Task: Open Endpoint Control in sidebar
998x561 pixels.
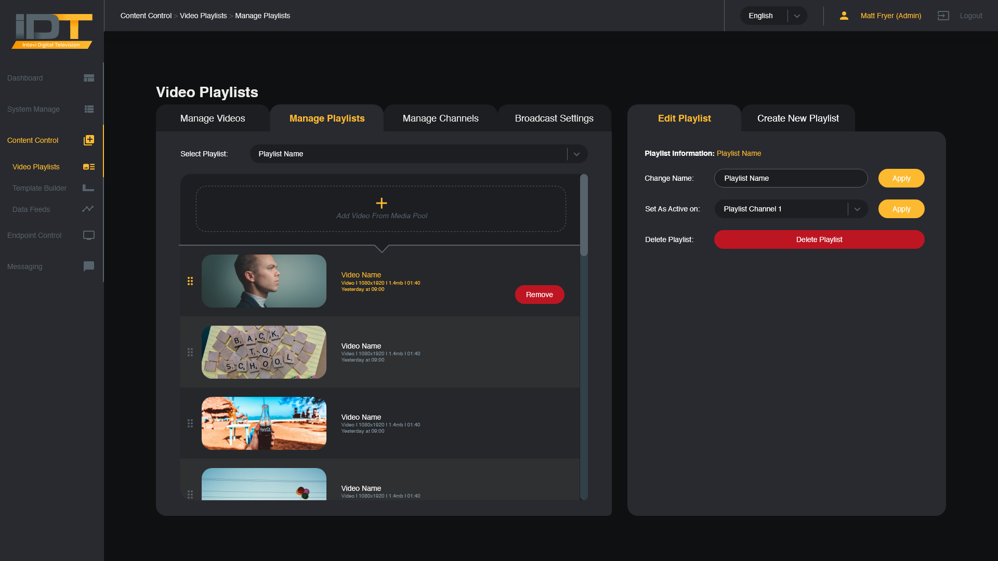Action: point(51,235)
